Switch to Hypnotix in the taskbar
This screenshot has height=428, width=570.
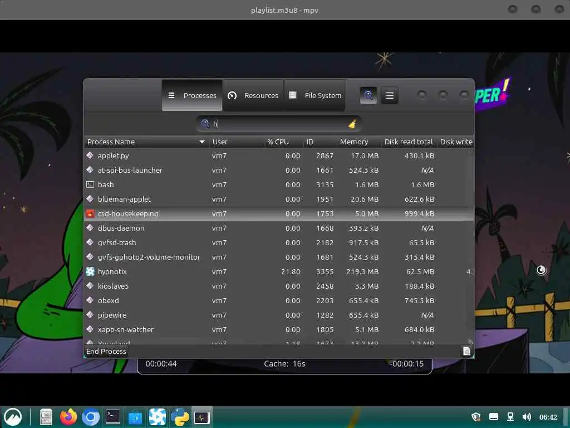click(x=158, y=417)
